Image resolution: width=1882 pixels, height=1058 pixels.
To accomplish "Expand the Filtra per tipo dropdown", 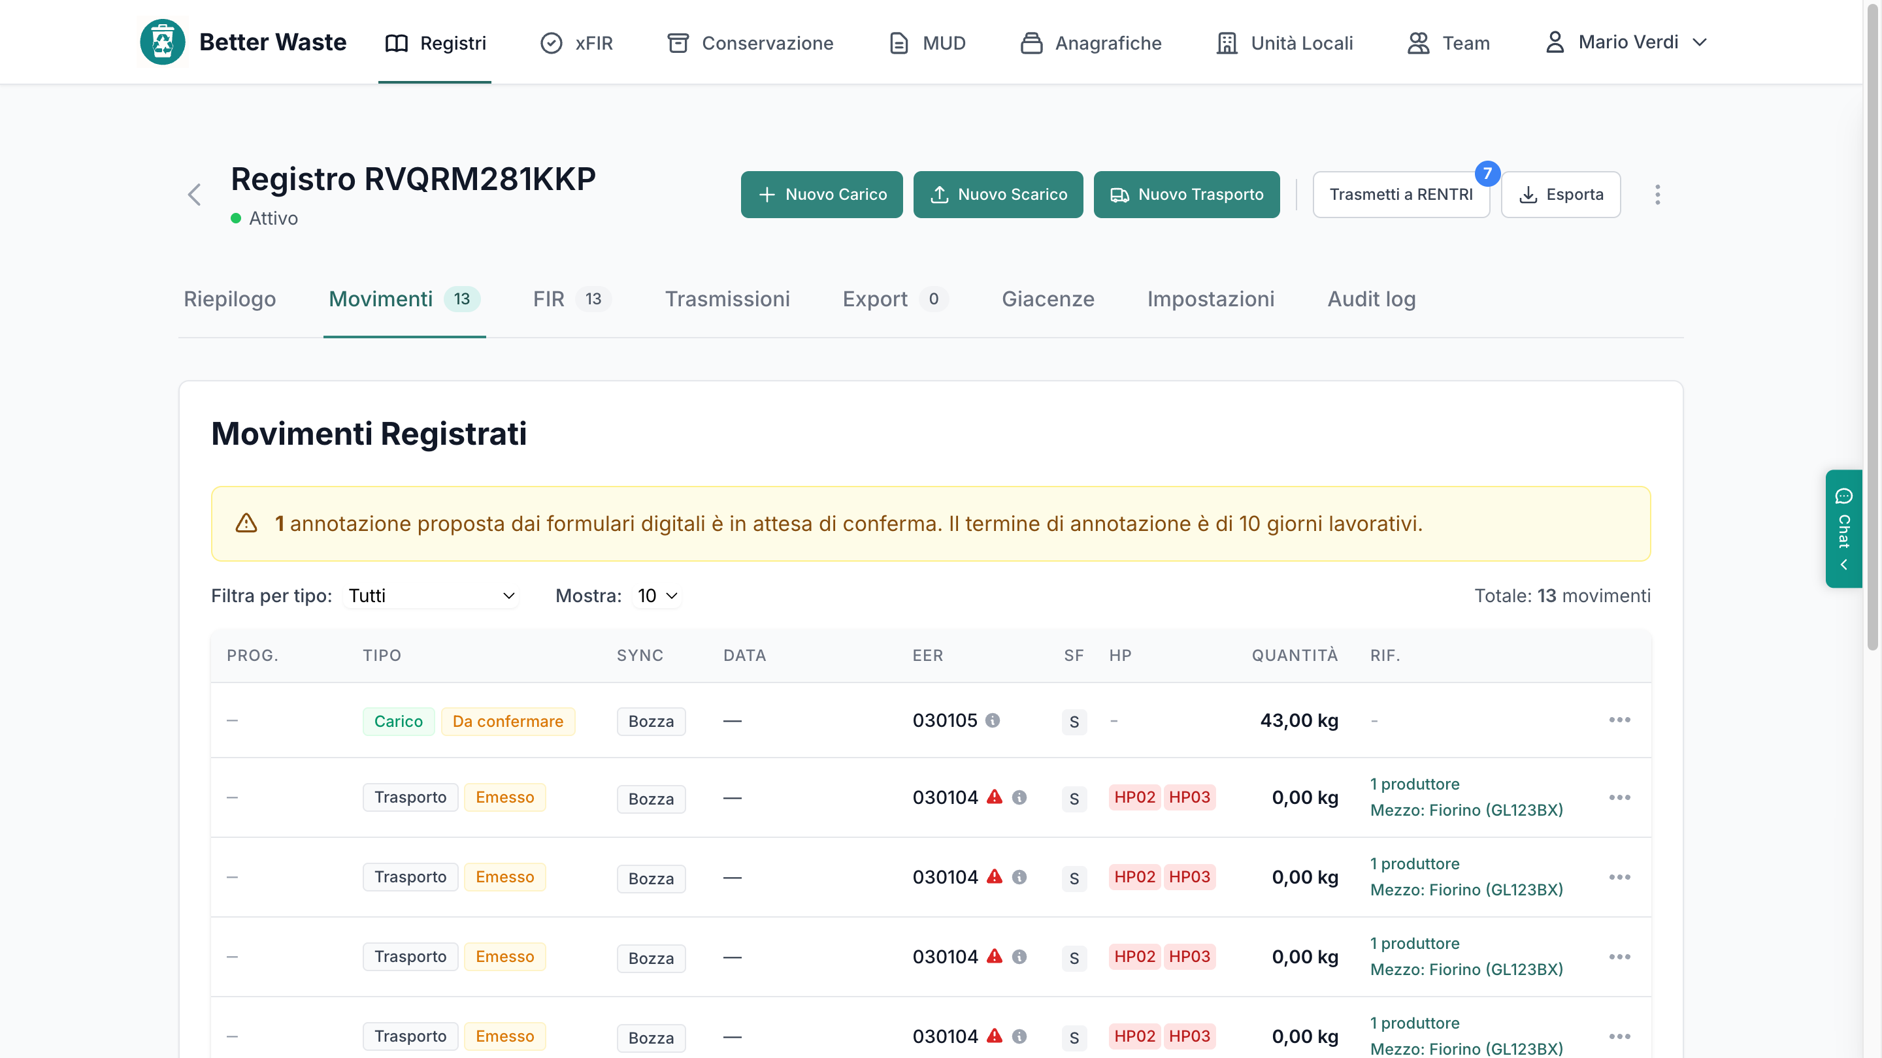I will (431, 596).
